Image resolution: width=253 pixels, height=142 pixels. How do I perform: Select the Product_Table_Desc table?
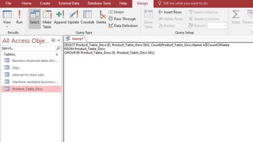click(31, 89)
